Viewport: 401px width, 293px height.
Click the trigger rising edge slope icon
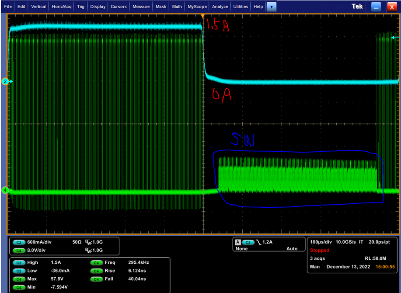258,242
